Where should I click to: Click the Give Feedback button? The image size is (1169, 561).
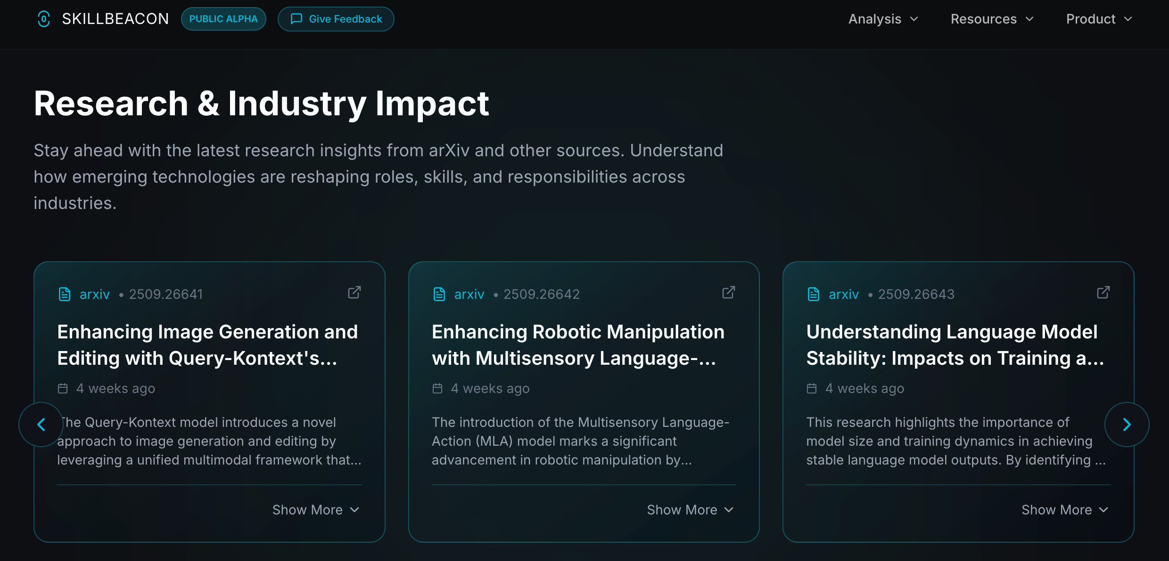(336, 19)
